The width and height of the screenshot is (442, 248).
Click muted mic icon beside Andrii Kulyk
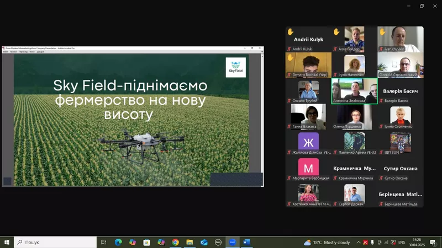pos(289,49)
